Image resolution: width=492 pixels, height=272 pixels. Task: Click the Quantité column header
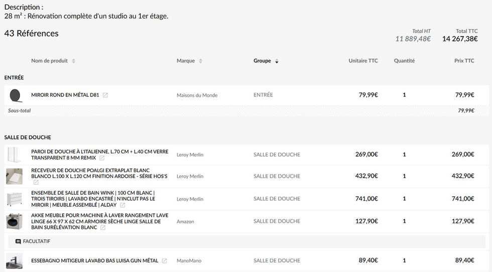[404, 61]
